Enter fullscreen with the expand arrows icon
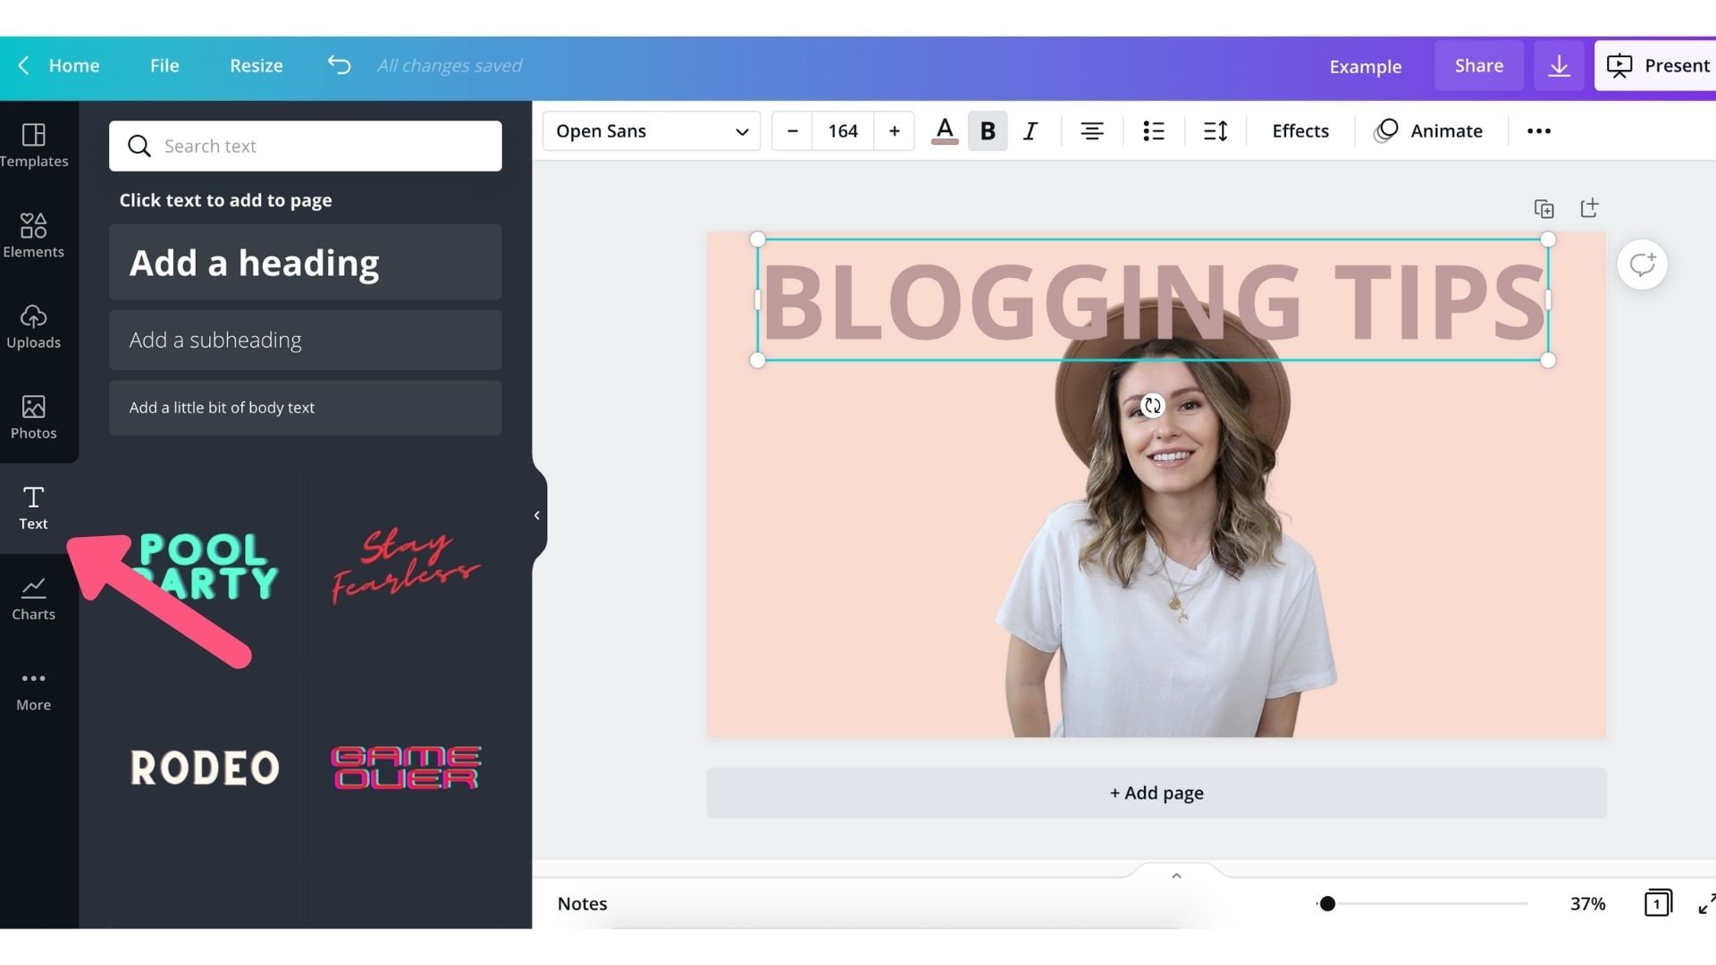 point(1706,903)
